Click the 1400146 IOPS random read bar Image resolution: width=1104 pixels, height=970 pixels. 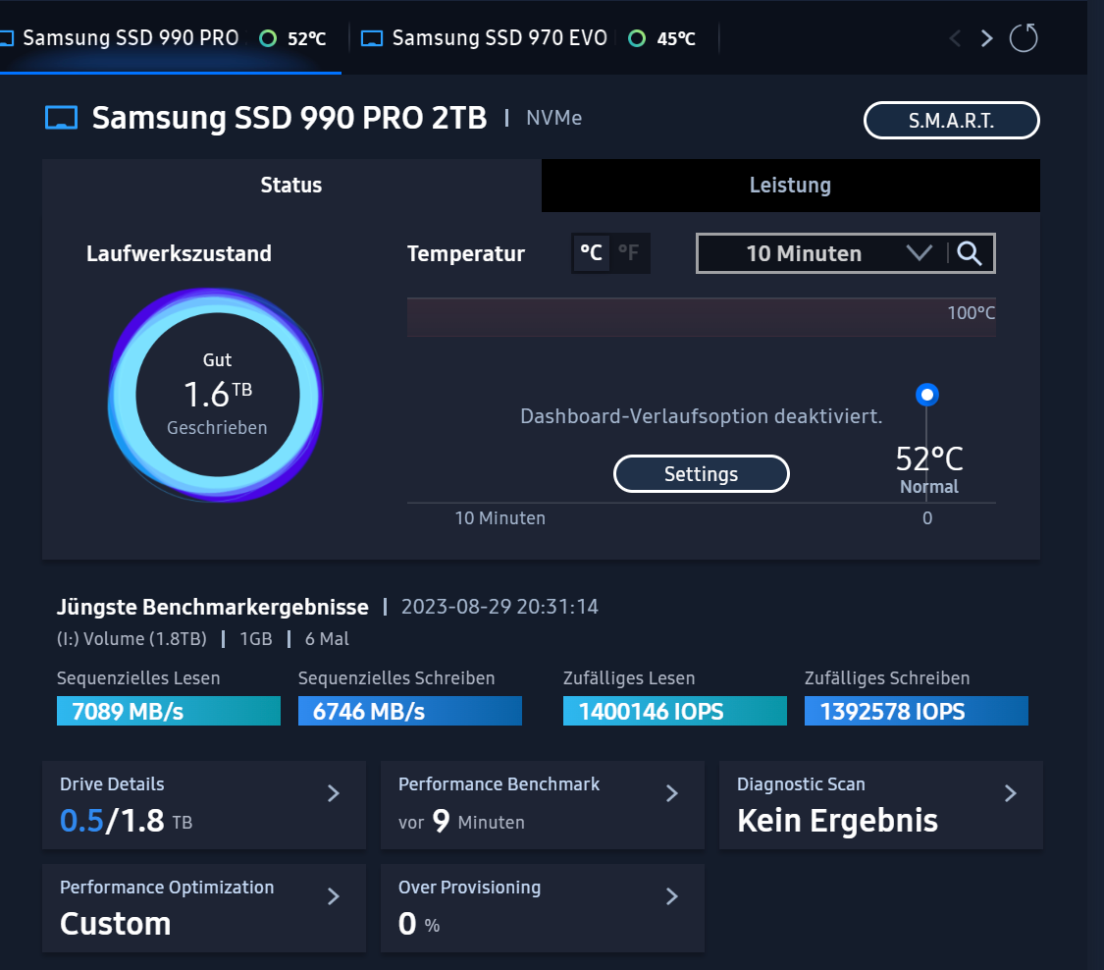click(675, 711)
